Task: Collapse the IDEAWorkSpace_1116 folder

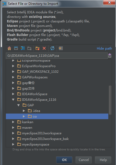Action: 13,99
